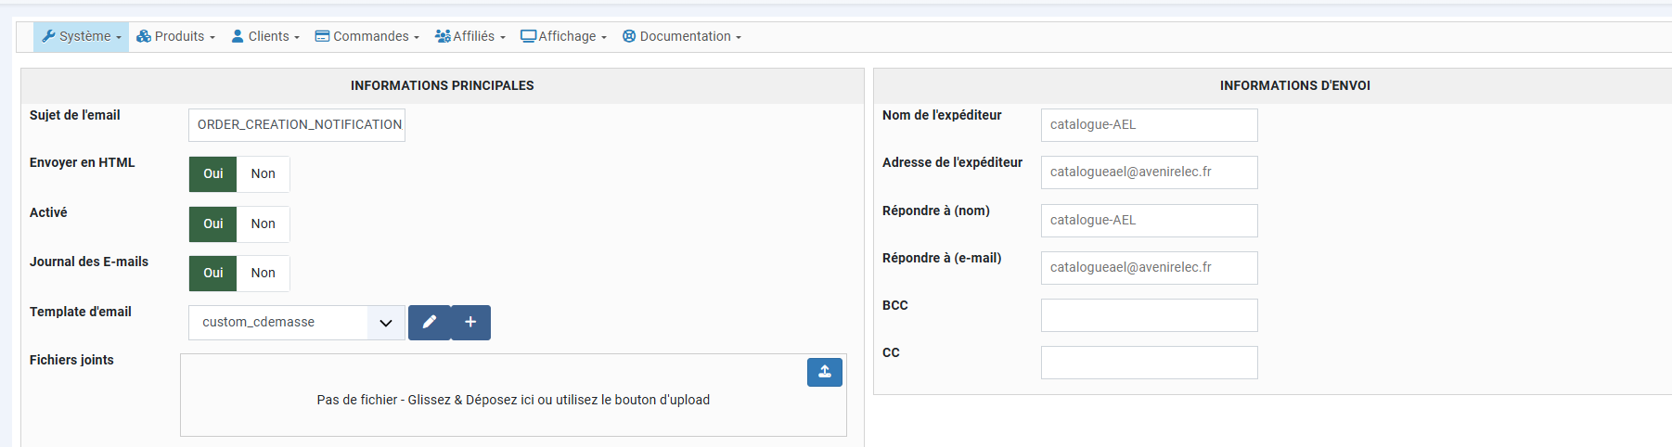
Task: Click the Sujet de l'email field
Action: tap(297, 125)
